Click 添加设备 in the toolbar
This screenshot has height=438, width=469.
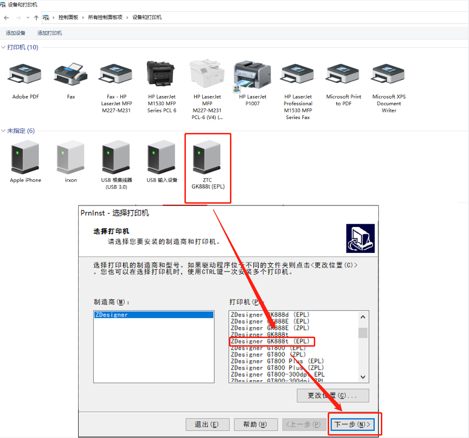(15, 33)
